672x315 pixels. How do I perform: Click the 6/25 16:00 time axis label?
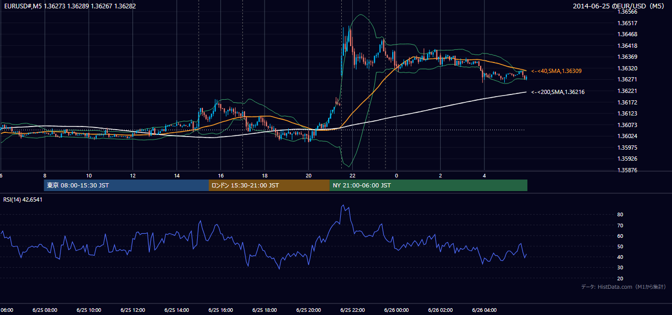point(221,310)
